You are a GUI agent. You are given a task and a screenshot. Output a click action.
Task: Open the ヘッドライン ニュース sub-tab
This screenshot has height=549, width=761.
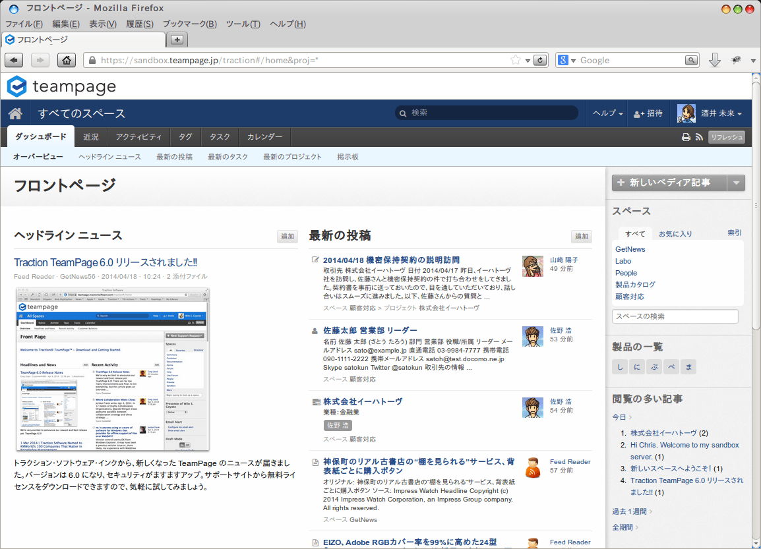coord(109,157)
